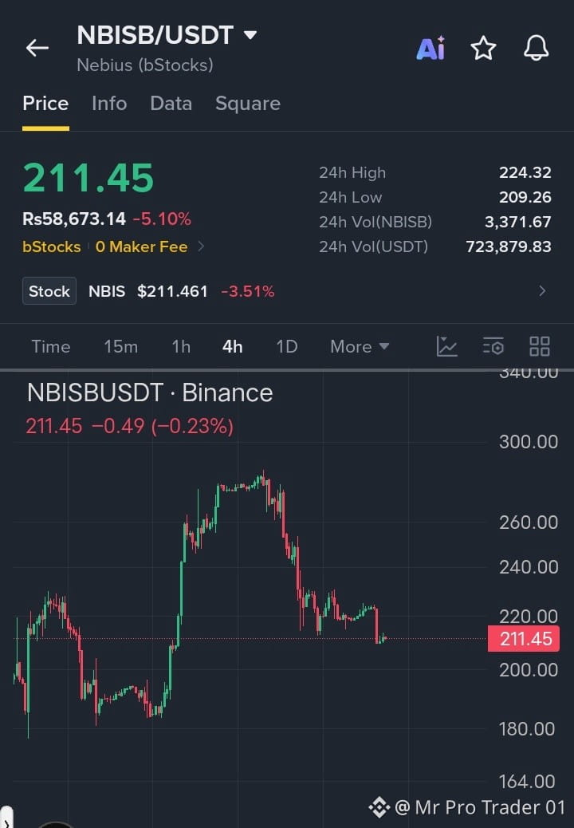574x828 pixels.
Task: Set a price alert with bell icon
Action: click(x=536, y=48)
